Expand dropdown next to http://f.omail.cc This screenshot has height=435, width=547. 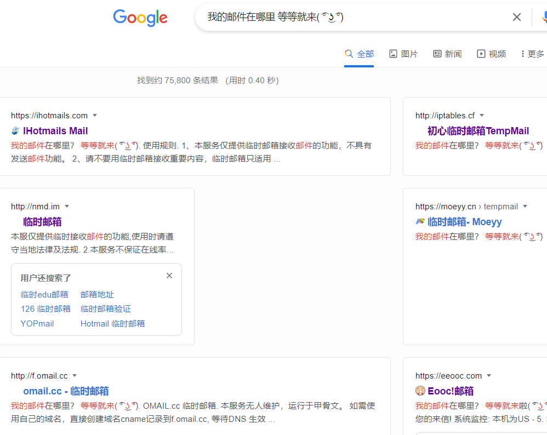[75, 376]
